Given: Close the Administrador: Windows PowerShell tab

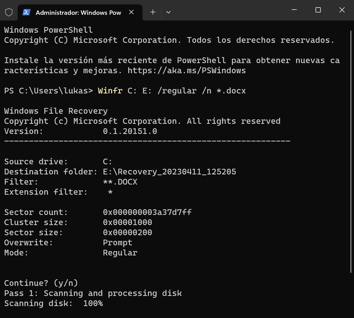Looking at the screenshot, I should (131, 12).
